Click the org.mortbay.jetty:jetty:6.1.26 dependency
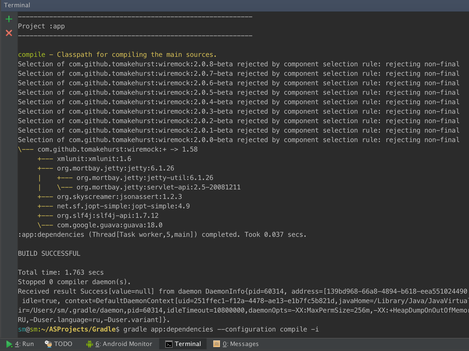This screenshot has width=469, height=351. [x=106, y=168]
